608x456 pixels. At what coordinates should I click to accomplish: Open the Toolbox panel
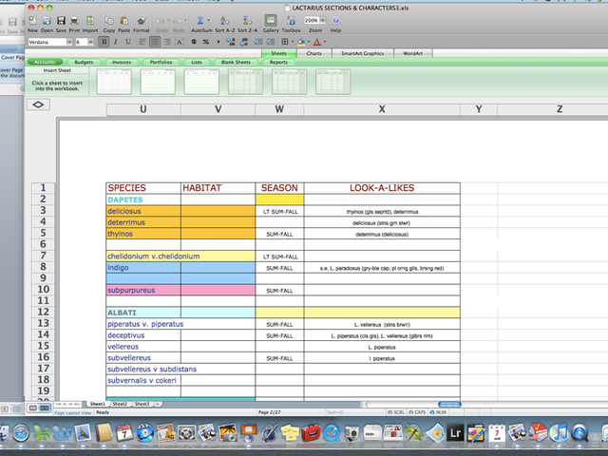pos(291,21)
